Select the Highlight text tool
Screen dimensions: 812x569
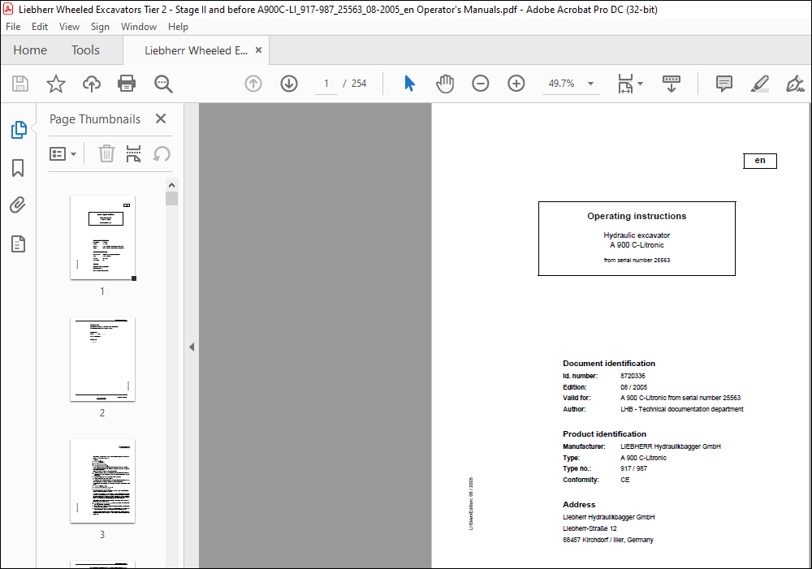pyautogui.click(x=760, y=84)
